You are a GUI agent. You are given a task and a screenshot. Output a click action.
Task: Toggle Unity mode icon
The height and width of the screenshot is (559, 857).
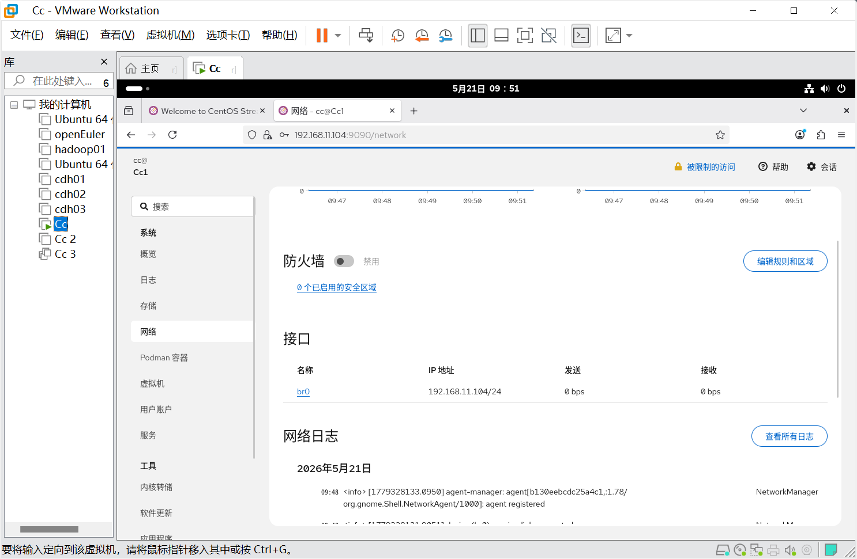[x=549, y=36]
